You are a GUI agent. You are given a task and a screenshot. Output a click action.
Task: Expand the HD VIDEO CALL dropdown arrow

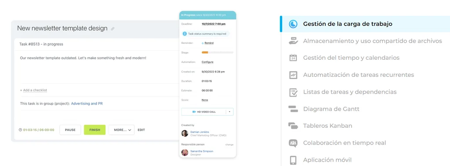[229, 112]
